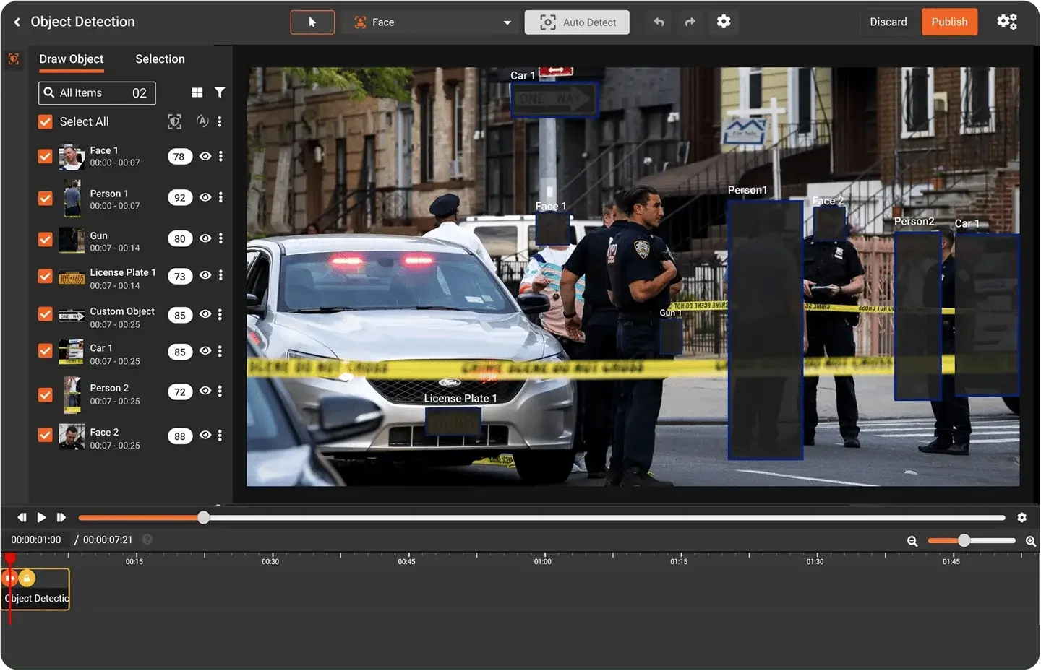Open the filter icon in the items list
This screenshot has width=1041, height=671.
pos(220,92)
